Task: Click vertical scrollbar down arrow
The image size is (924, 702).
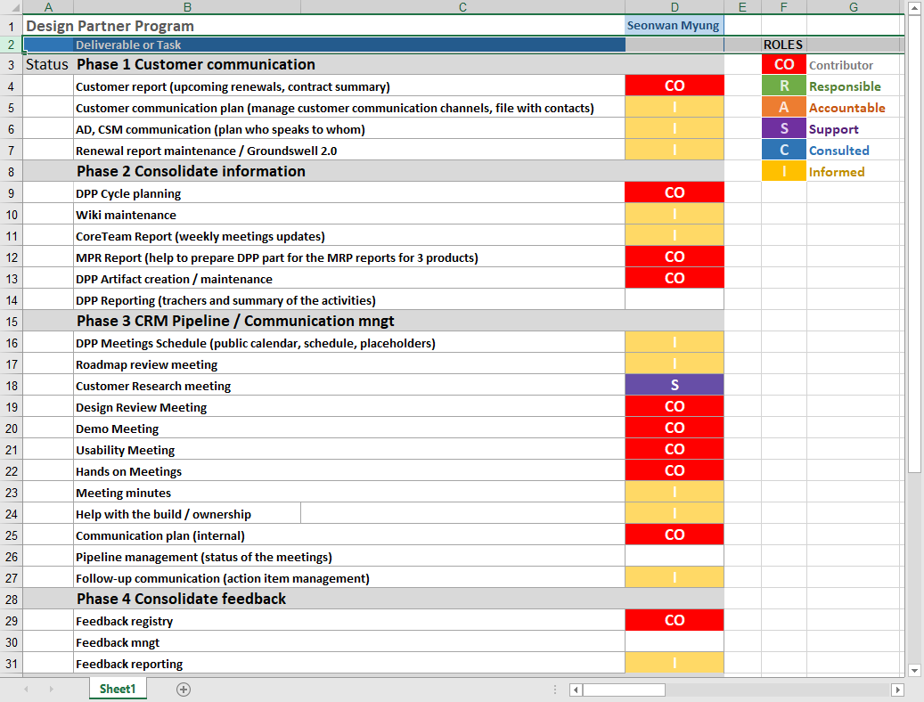Action: (914, 670)
